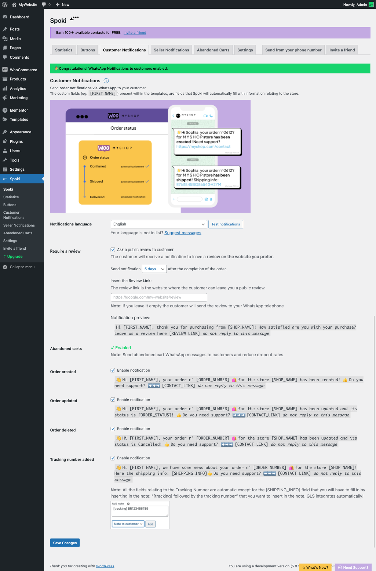Open Dashboard sidebar icon
The width and height of the screenshot is (376, 571).
[5, 17]
